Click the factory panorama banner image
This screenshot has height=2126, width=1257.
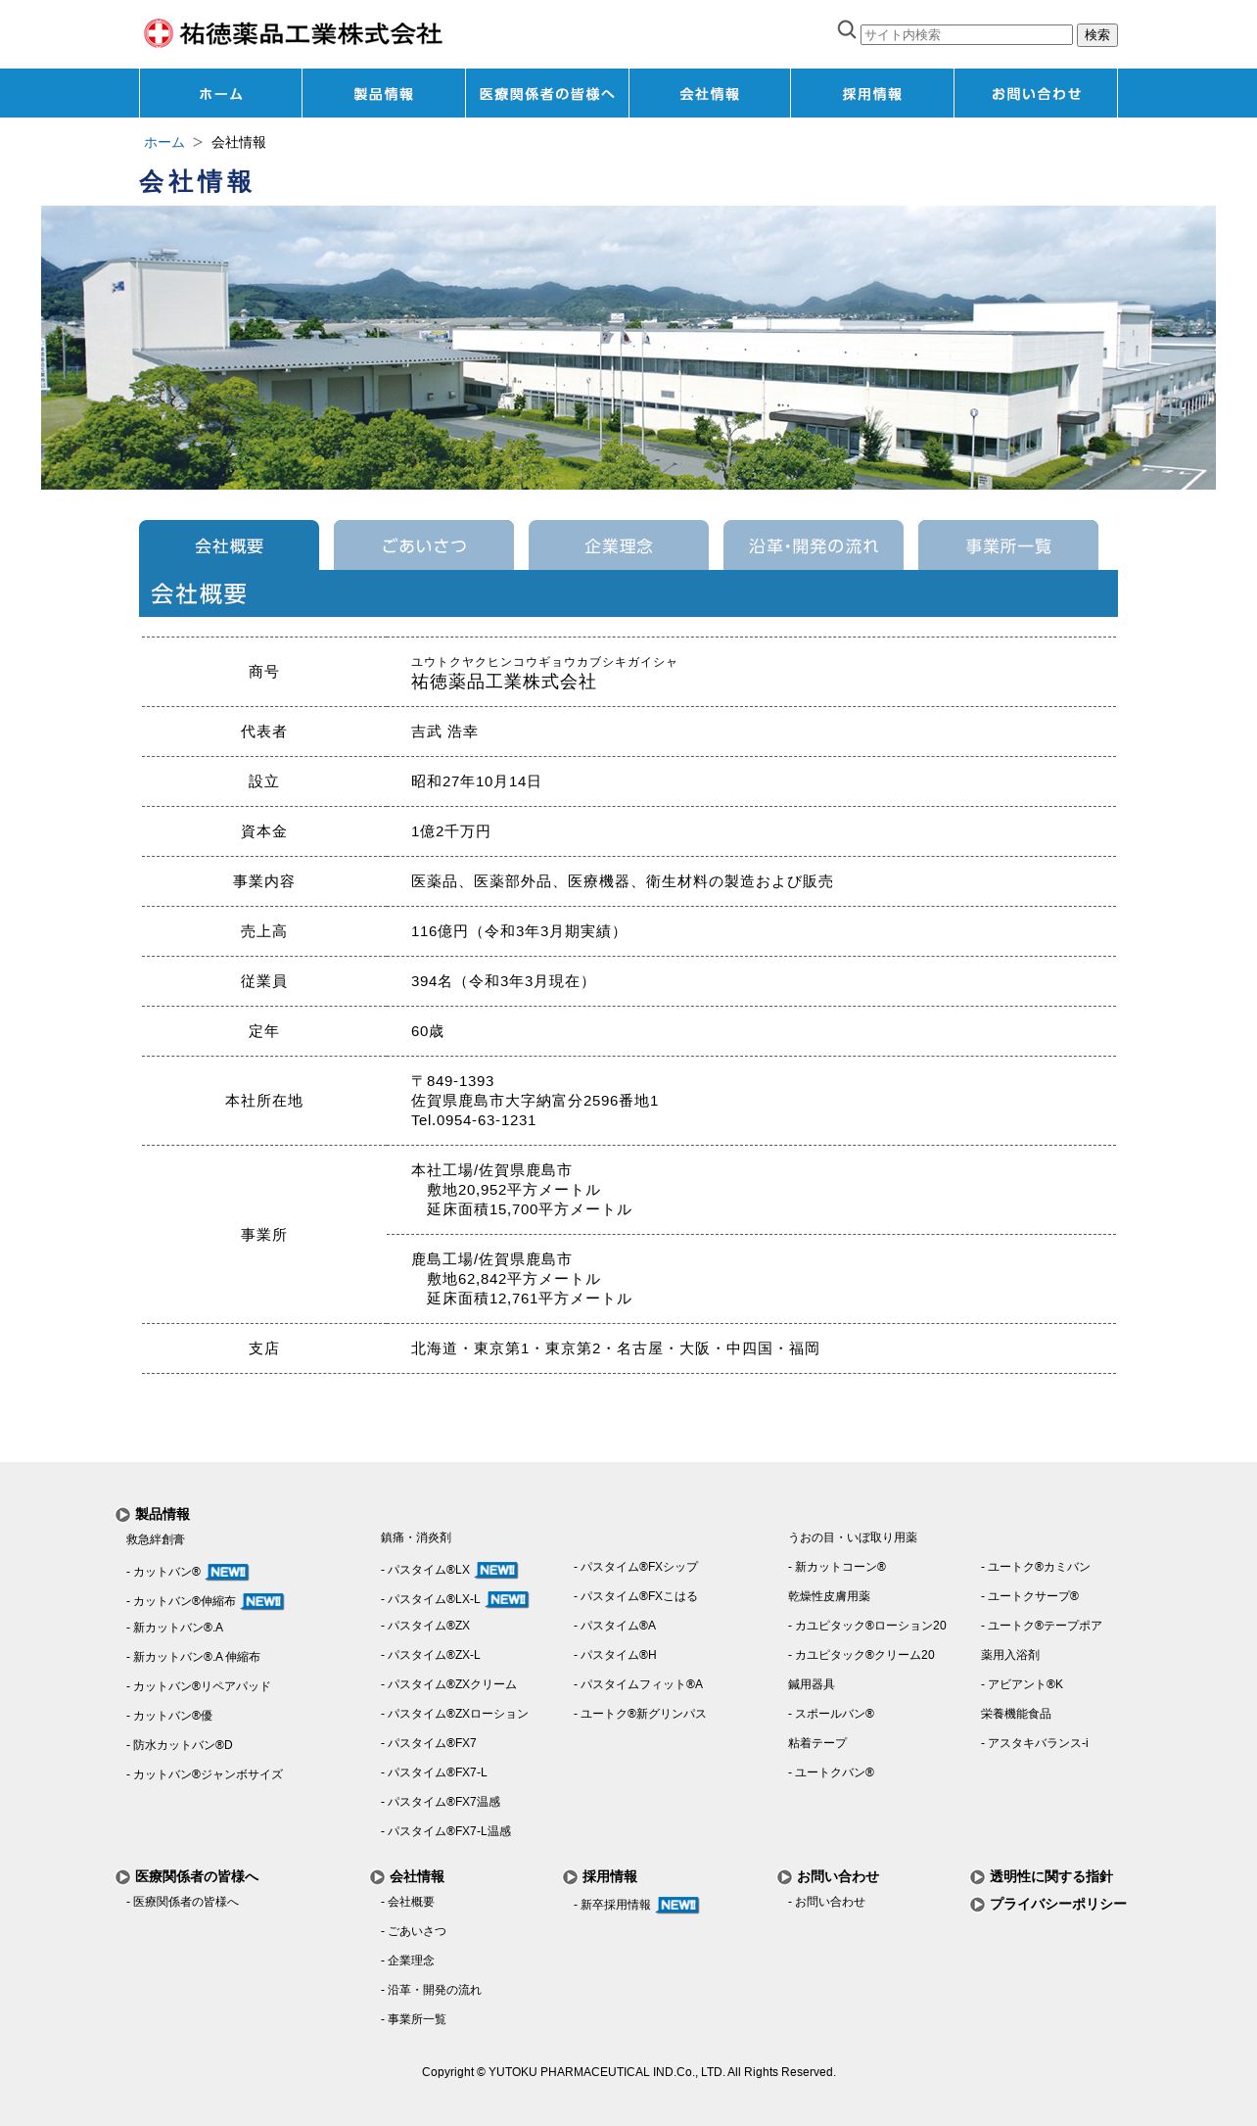click(628, 348)
